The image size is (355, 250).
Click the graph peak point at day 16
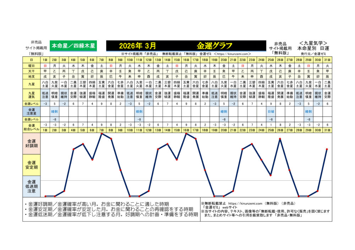186,134
